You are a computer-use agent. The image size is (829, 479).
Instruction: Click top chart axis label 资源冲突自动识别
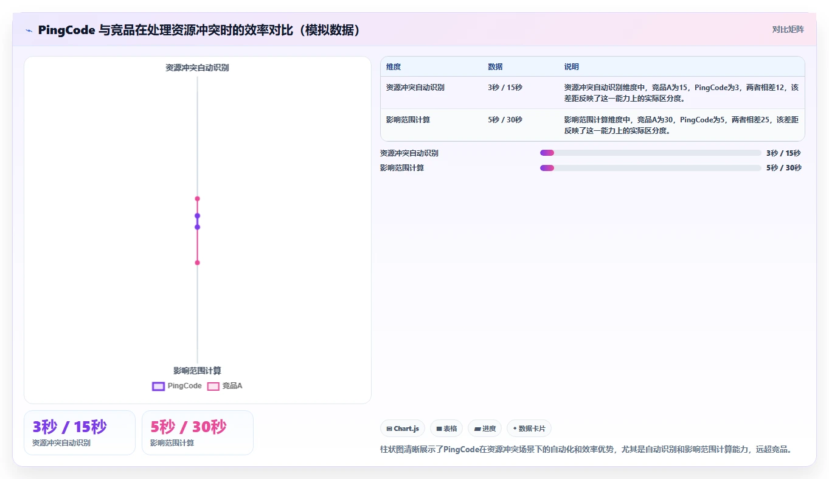(x=197, y=68)
